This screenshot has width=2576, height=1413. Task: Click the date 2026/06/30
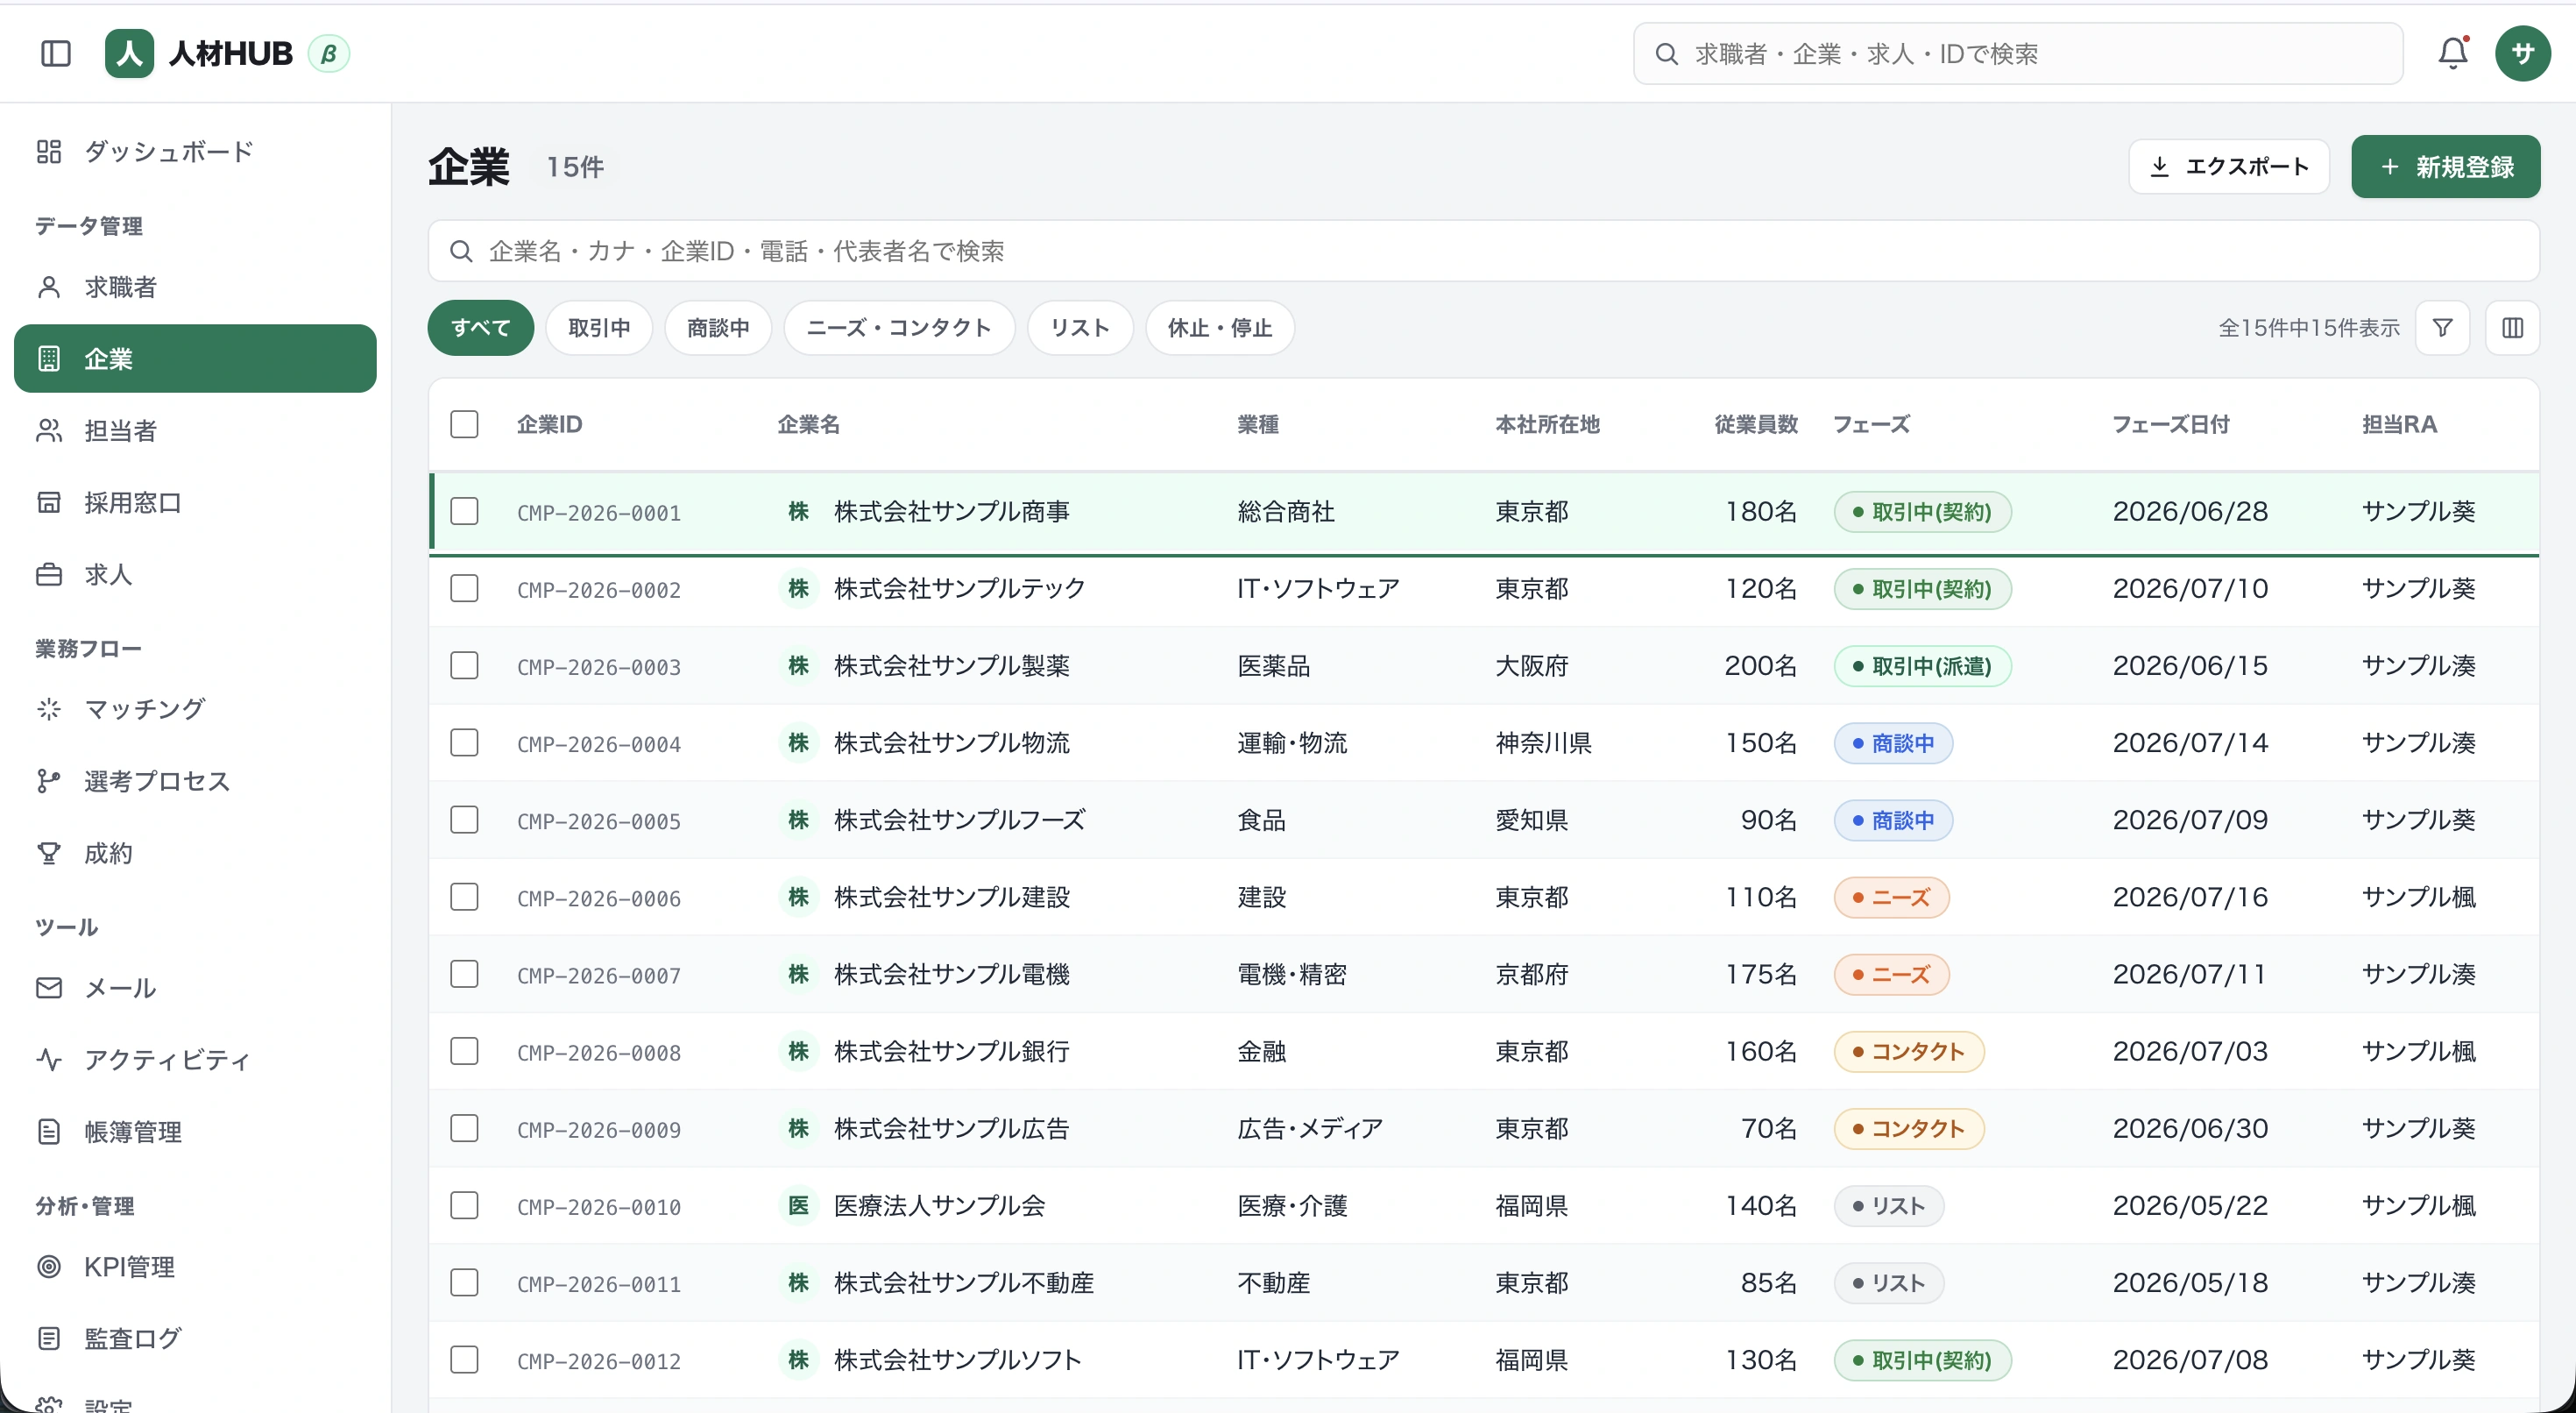[x=2190, y=1129]
